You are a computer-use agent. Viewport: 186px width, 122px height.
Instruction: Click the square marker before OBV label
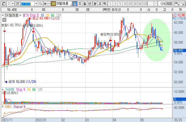tap(3, 107)
